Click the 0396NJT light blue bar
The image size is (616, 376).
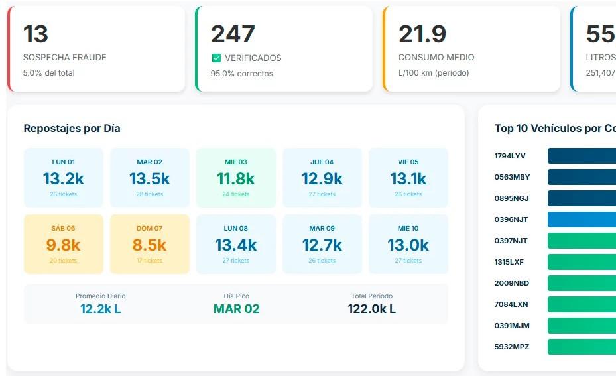tap(582, 219)
